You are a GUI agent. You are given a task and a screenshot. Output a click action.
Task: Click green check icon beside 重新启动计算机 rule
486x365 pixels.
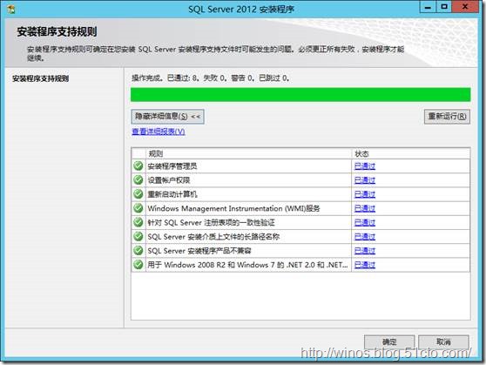click(138, 194)
